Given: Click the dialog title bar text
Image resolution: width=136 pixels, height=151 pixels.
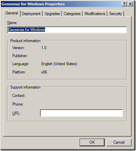Looking at the screenshot, I should click(33, 4).
